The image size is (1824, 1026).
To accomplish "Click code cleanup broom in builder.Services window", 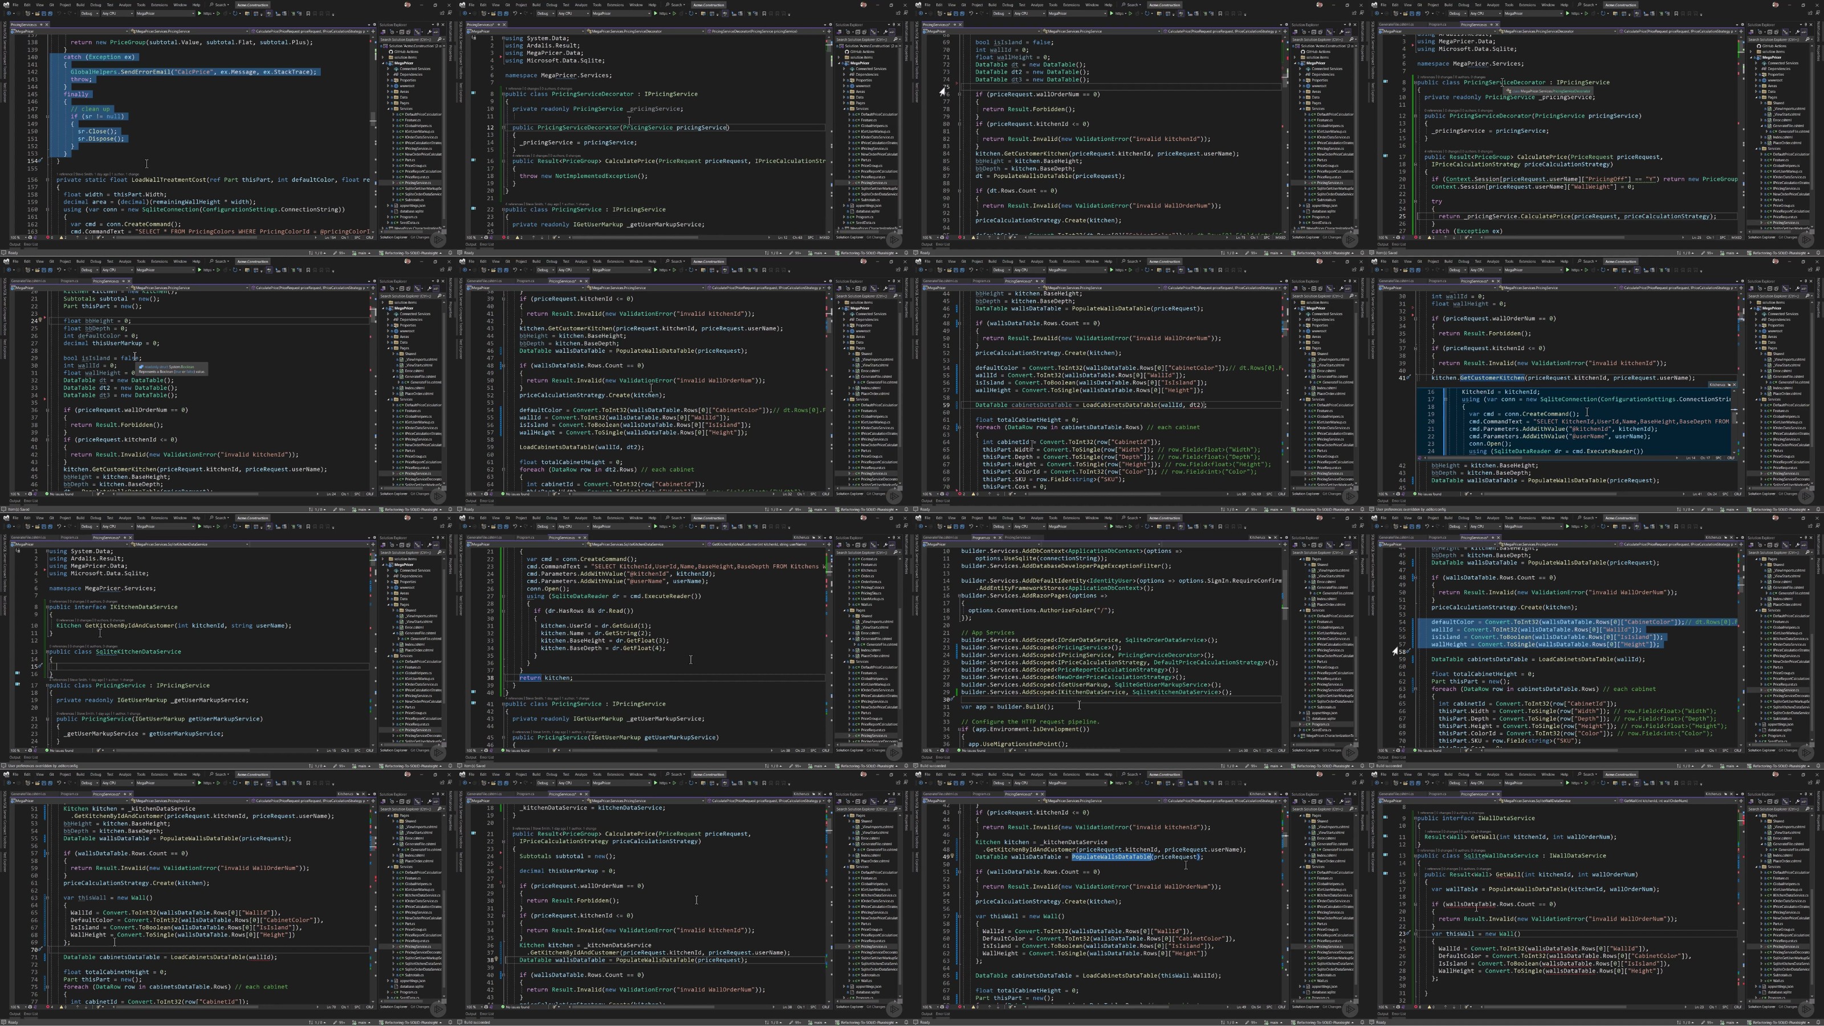I will (x=1011, y=751).
